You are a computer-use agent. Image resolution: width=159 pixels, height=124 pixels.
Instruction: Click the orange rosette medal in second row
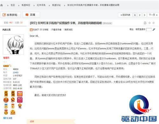tap(13, 100)
